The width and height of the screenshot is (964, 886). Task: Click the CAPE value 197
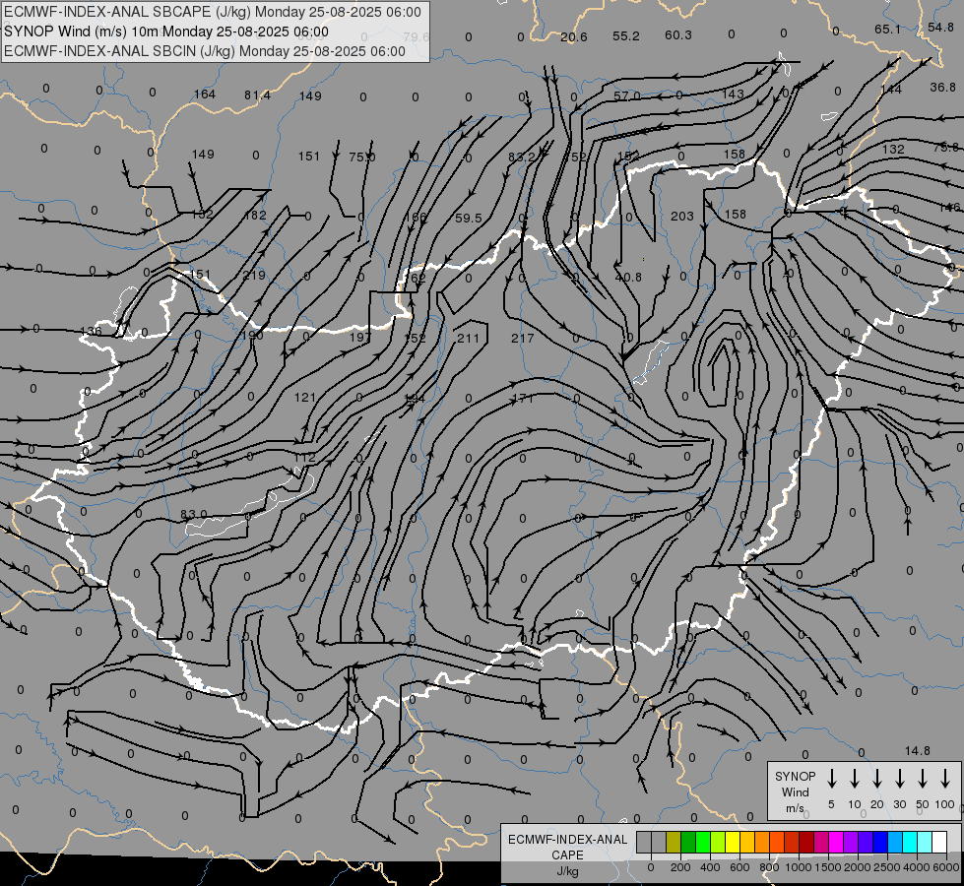[360, 337]
